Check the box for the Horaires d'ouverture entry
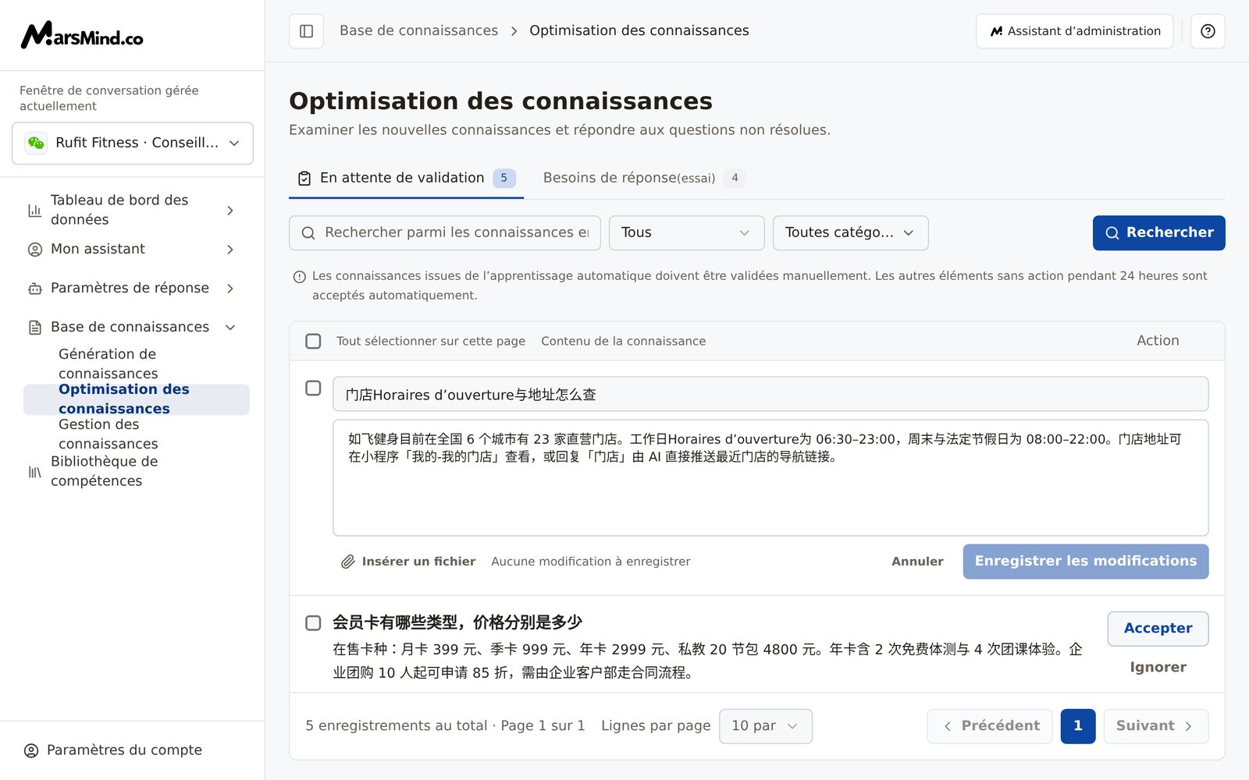 click(313, 388)
